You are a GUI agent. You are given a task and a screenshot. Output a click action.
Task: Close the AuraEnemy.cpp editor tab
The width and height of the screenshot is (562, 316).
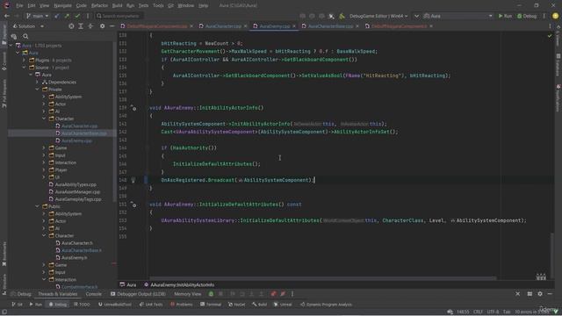pos(294,26)
